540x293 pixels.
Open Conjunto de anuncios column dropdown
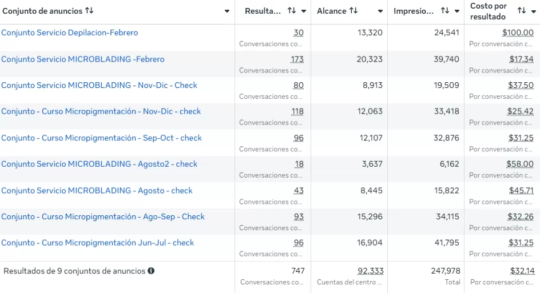[x=227, y=11]
